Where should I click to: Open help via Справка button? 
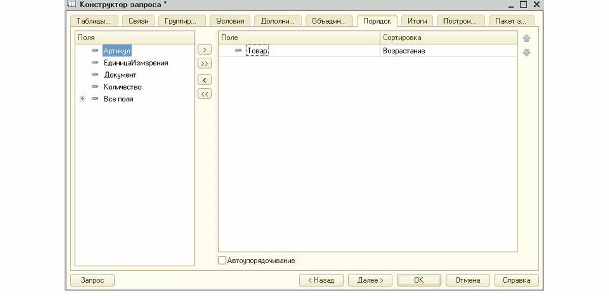point(517,280)
